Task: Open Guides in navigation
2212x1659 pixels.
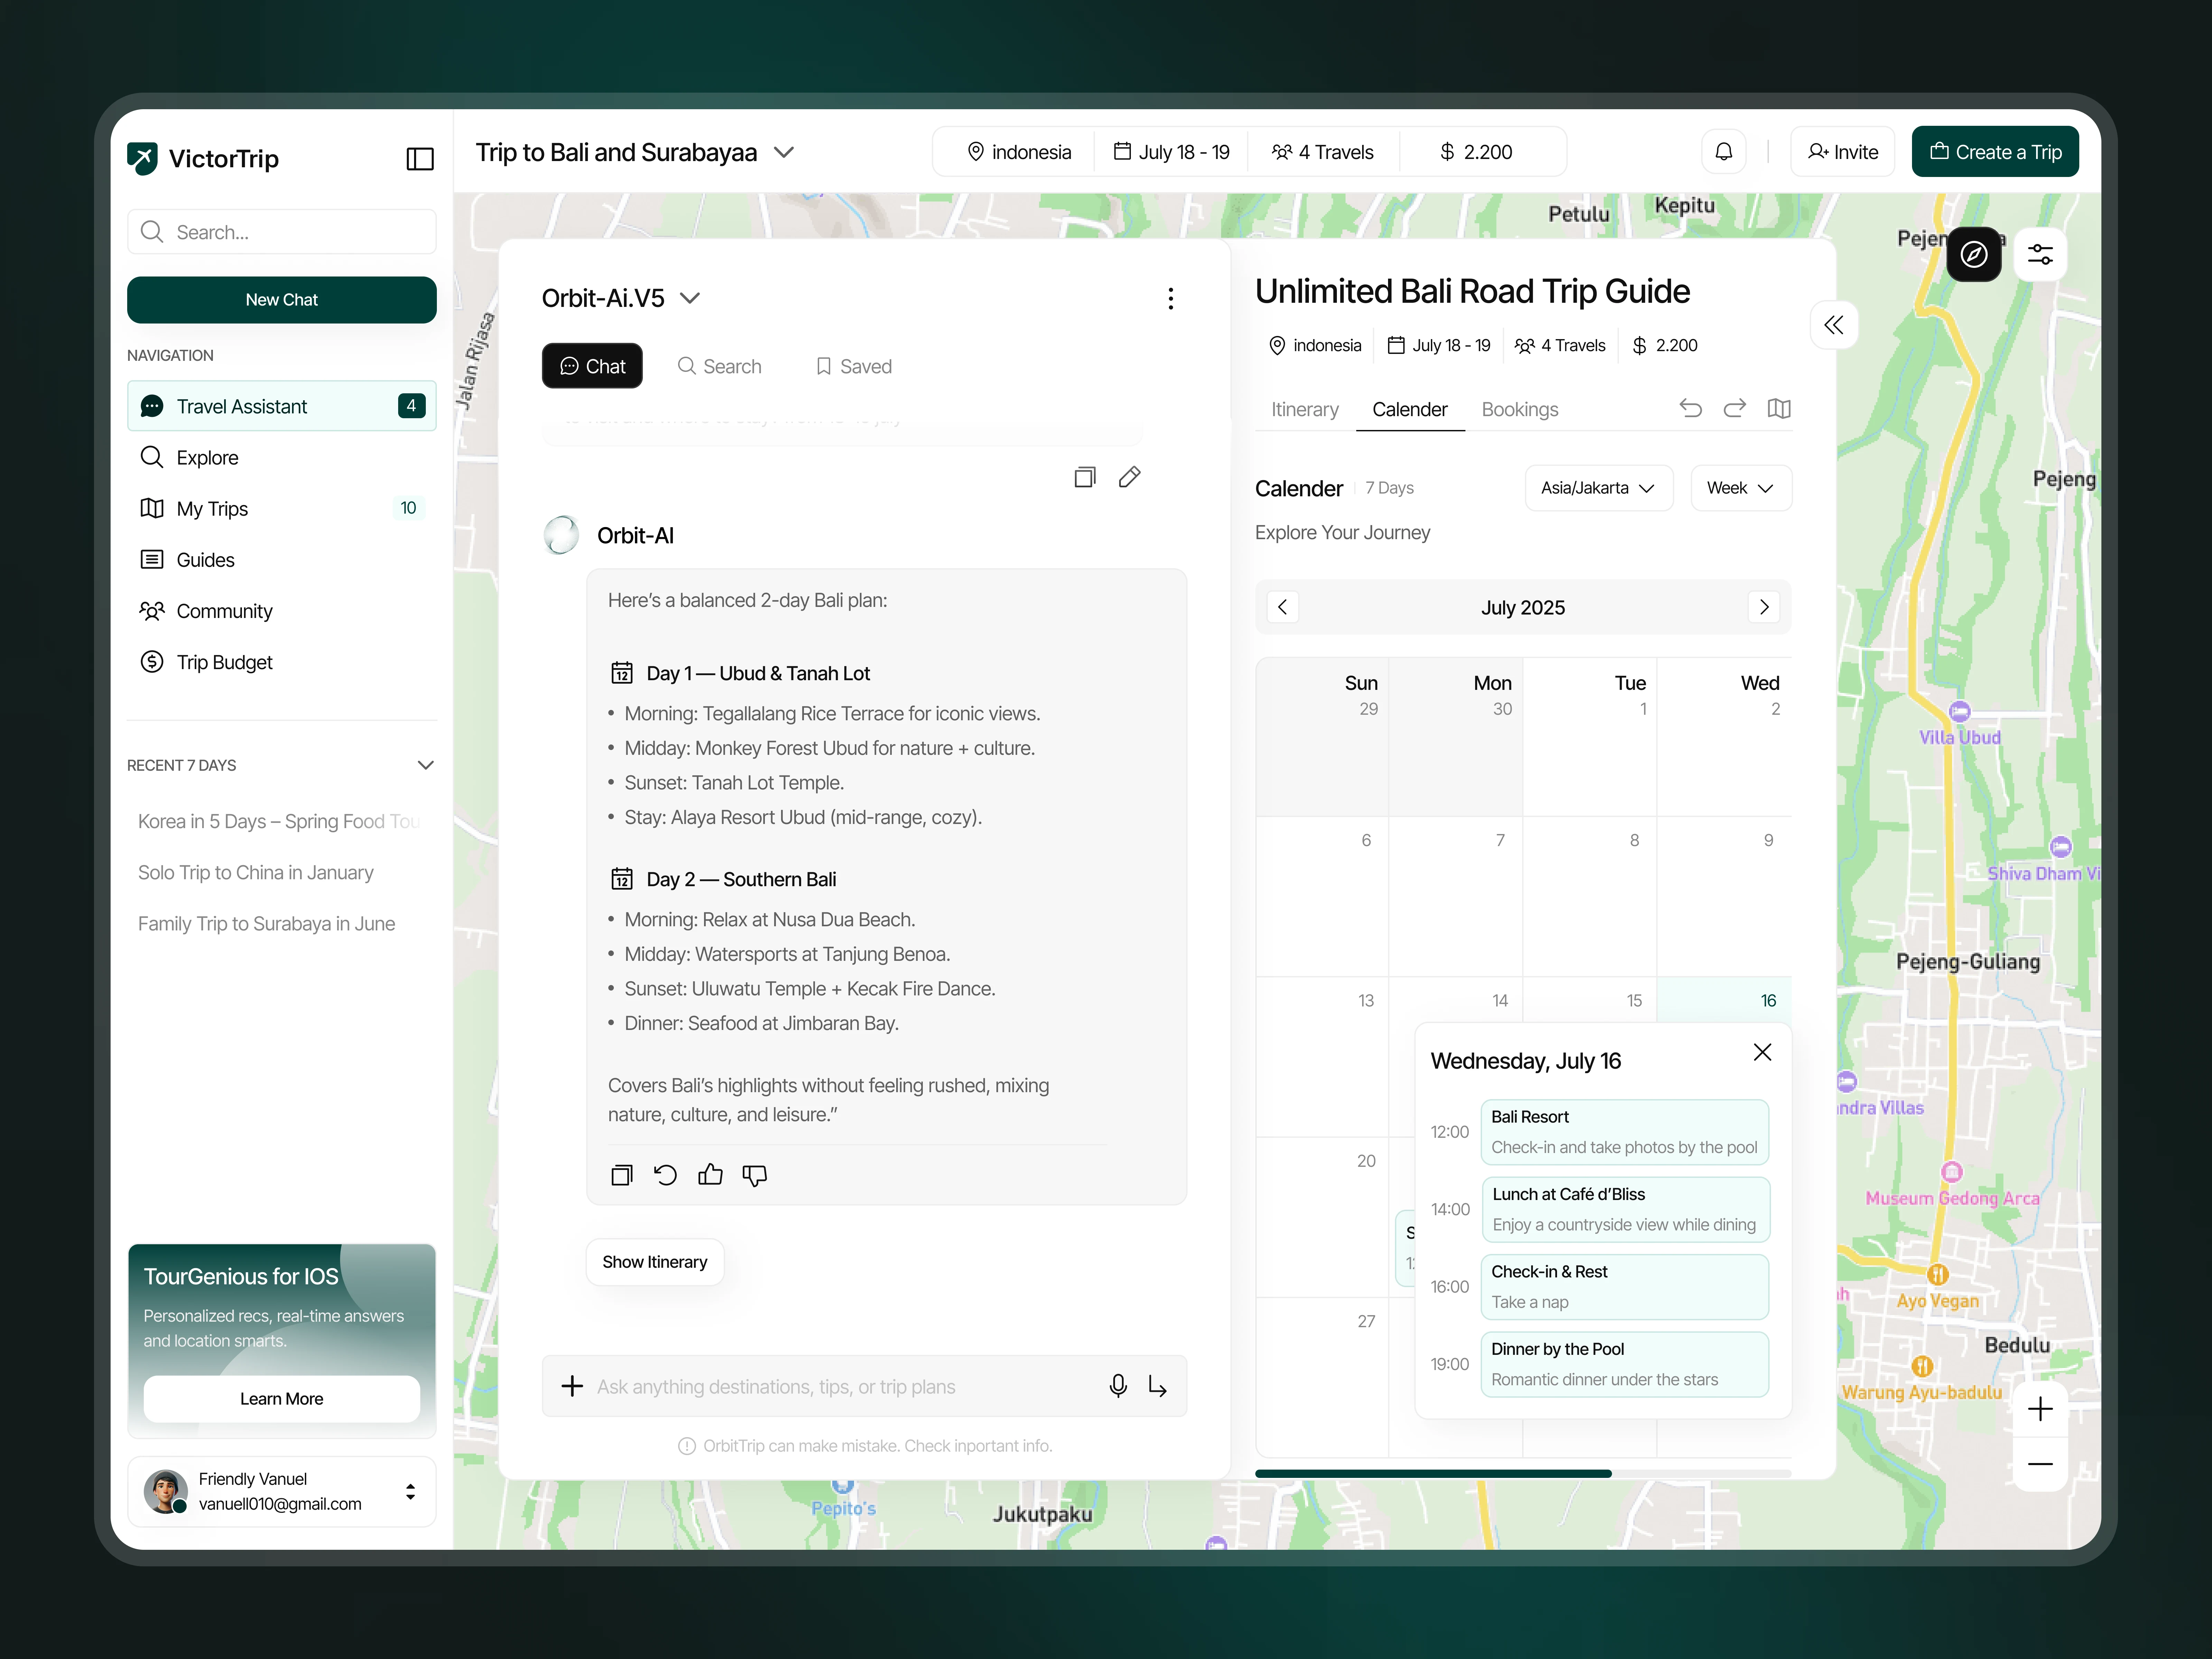Action: (282, 560)
